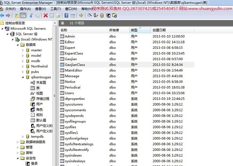Screen dimensions: 233x166
Task: Open the 查看(V) menu
Action: [x=40, y=9]
